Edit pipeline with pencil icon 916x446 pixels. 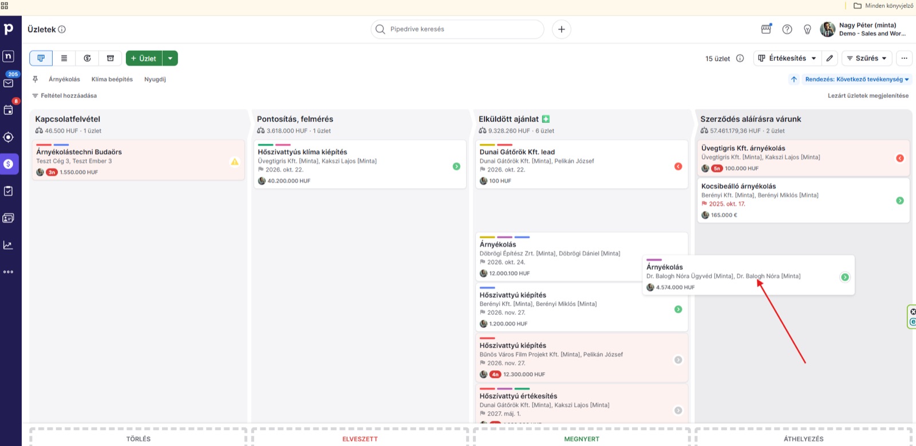(x=830, y=58)
